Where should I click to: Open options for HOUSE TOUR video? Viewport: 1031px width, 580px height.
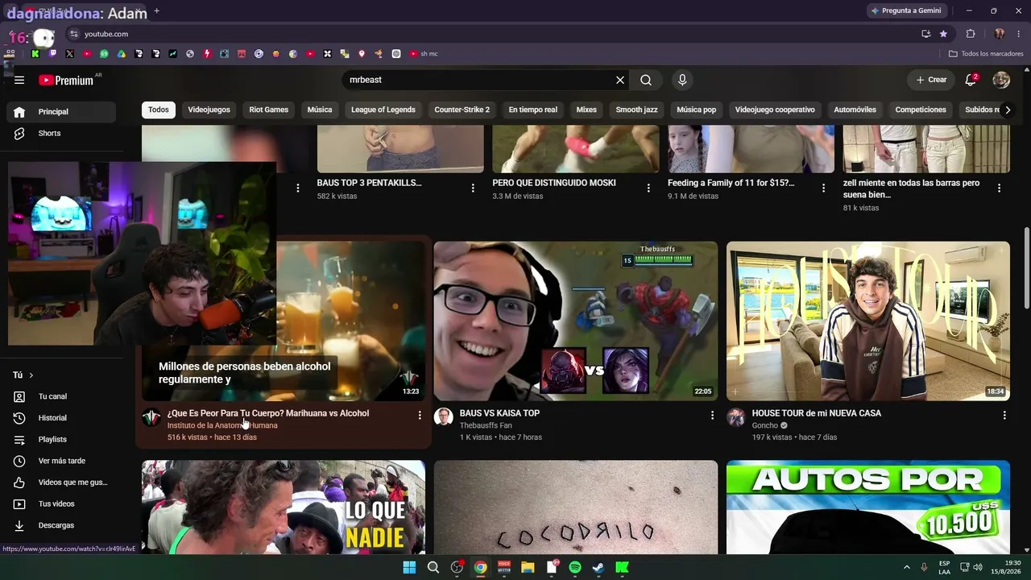click(x=1004, y=415)
